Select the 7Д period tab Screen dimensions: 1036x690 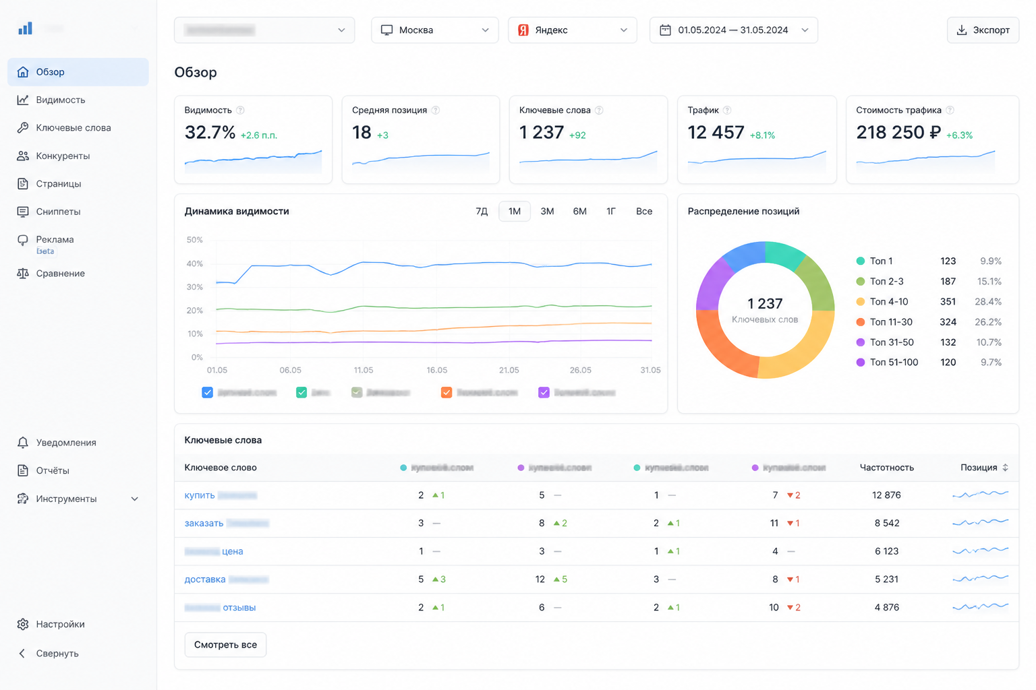482,212
